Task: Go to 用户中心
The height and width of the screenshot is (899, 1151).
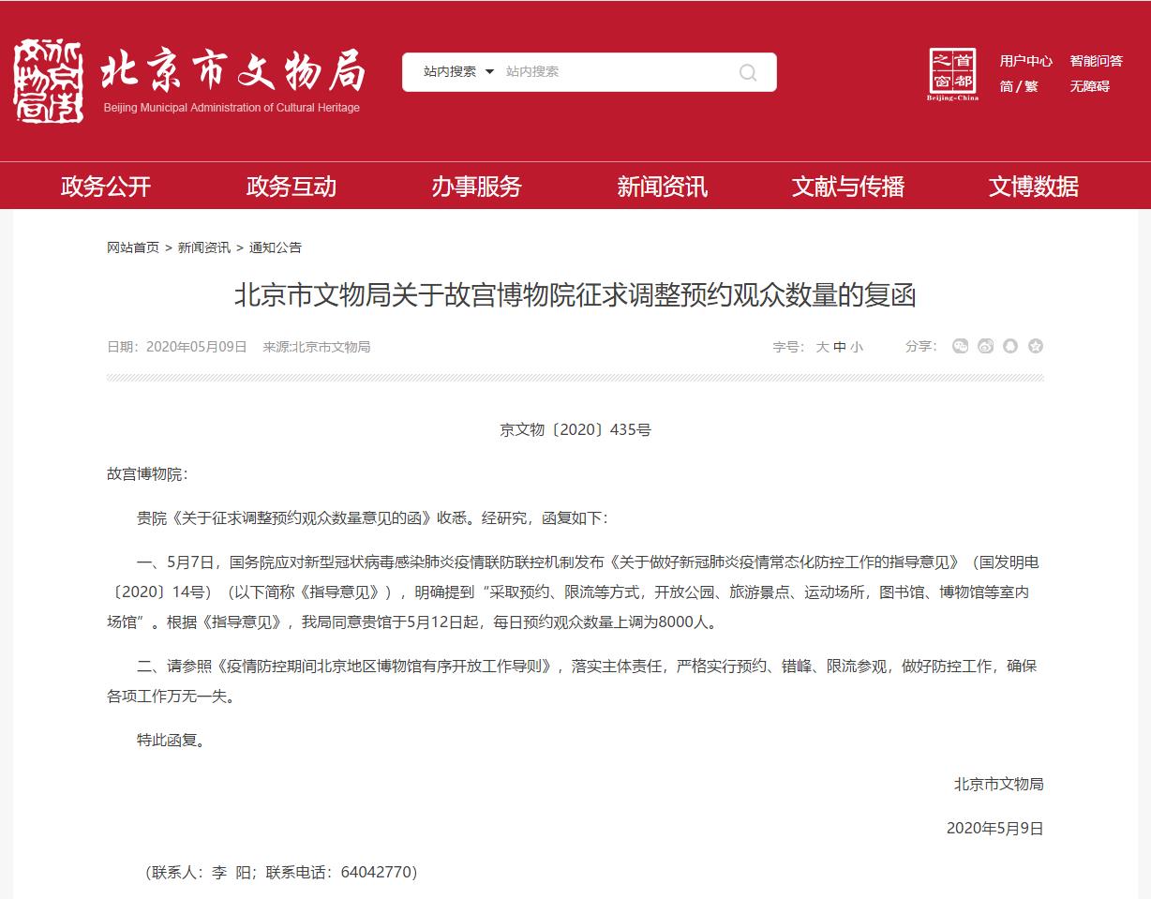Action: [x=1025, y=61]
